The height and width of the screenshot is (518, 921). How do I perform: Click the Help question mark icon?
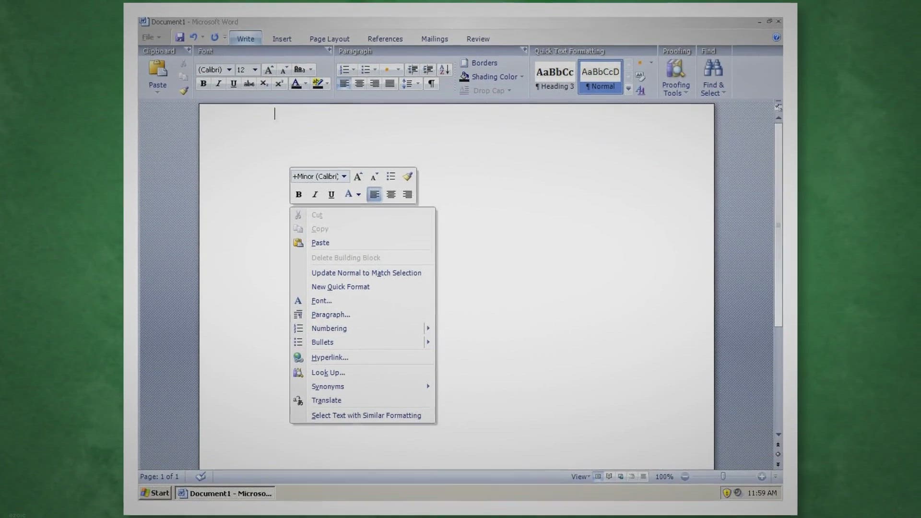pyautogui.click(x=776, y=37)
